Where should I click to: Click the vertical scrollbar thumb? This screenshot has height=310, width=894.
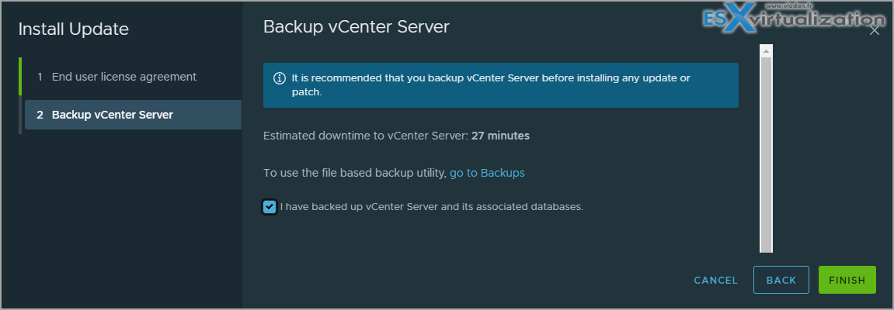tap(766, 153)
